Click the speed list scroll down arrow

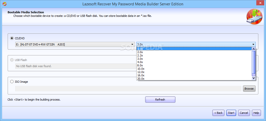pyautogui.click(x=253, y=78)
